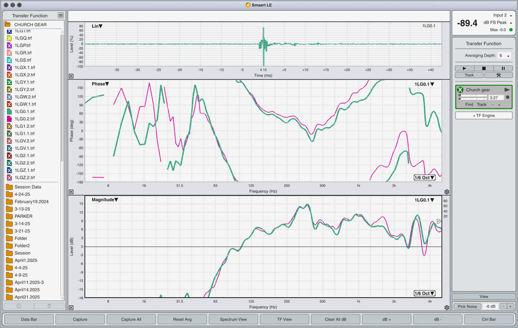The image size is (518, 328).
Task: Click the Capture All button
Action: tap(131, 319)
